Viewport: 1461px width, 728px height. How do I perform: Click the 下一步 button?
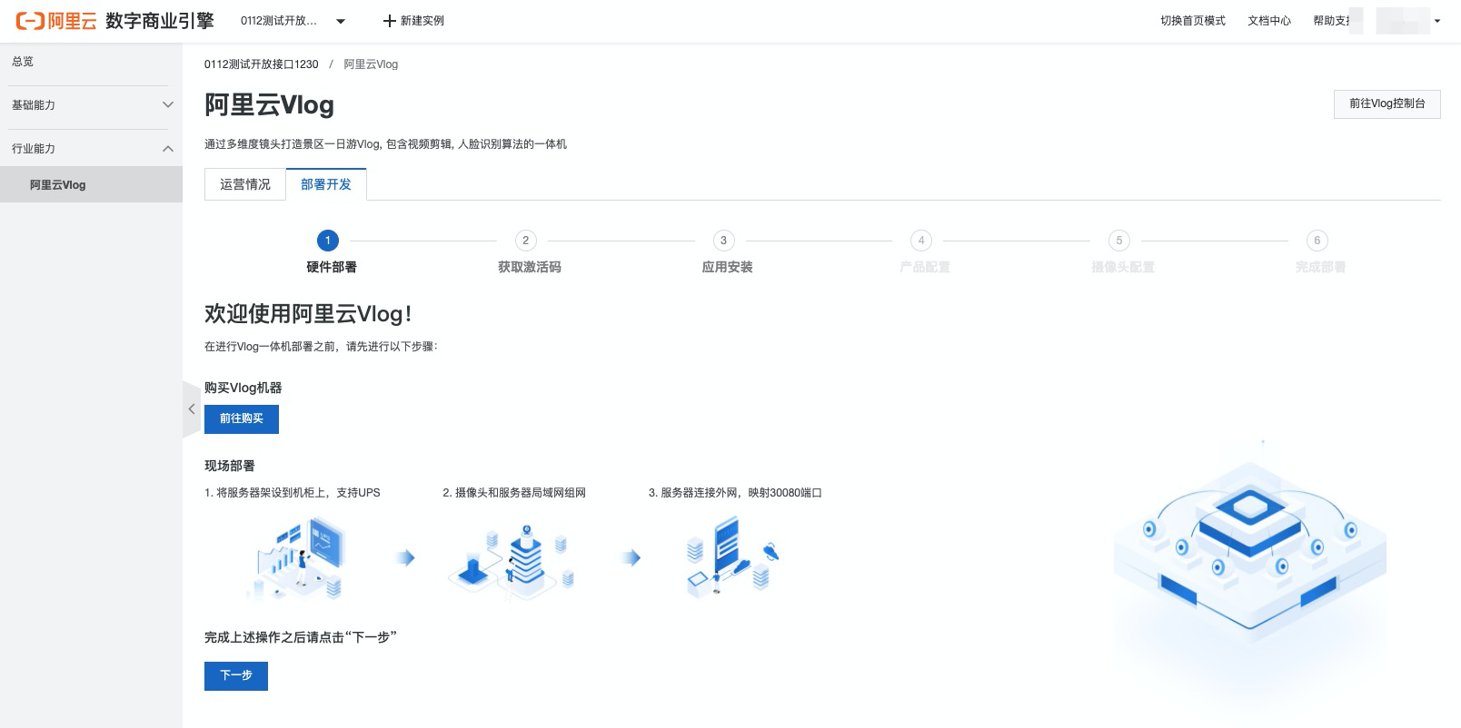(x=236, y=675)
